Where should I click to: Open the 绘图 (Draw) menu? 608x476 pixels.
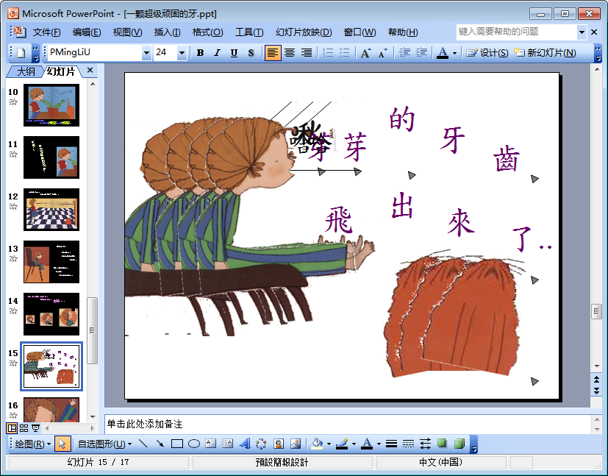33,444
